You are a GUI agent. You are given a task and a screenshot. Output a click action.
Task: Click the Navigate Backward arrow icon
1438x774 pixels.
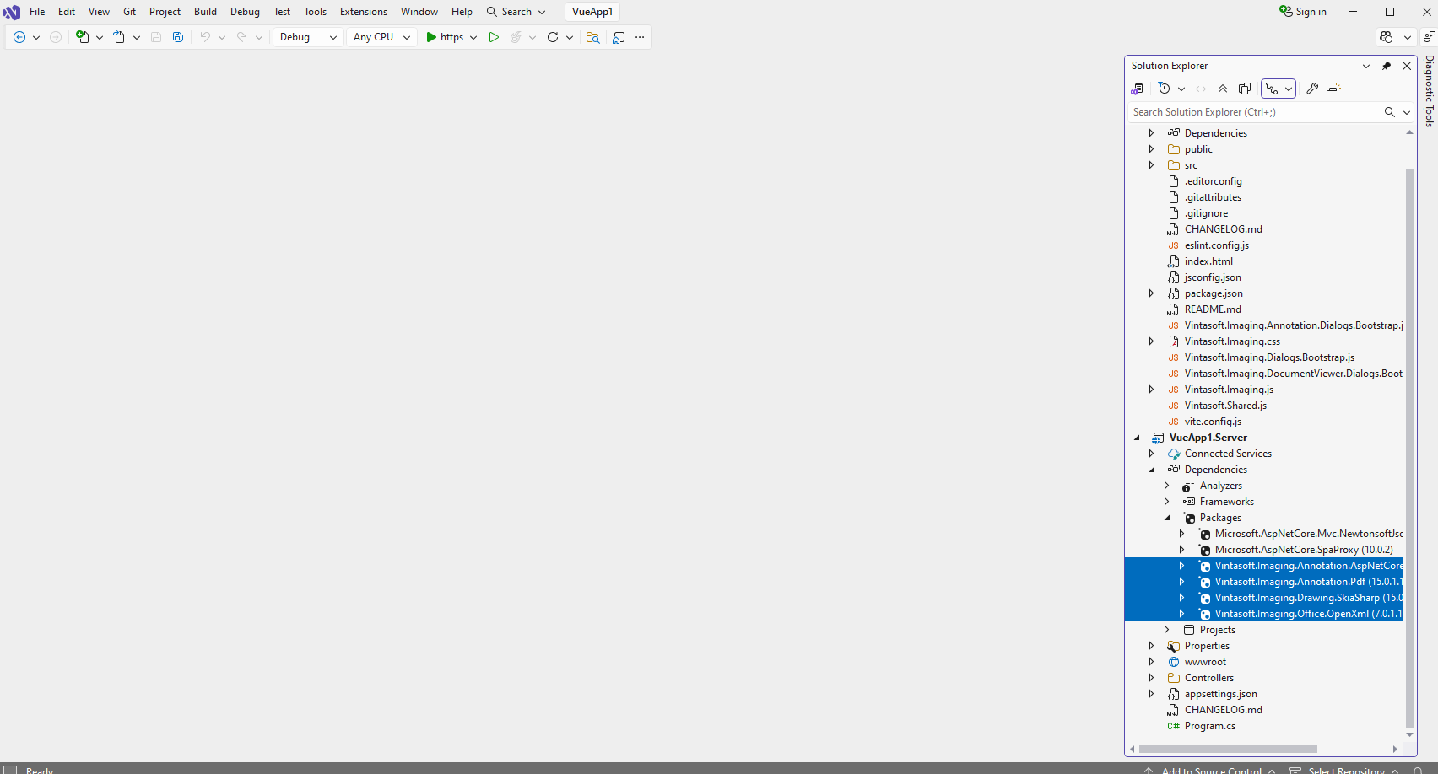(x=19, y=37)
